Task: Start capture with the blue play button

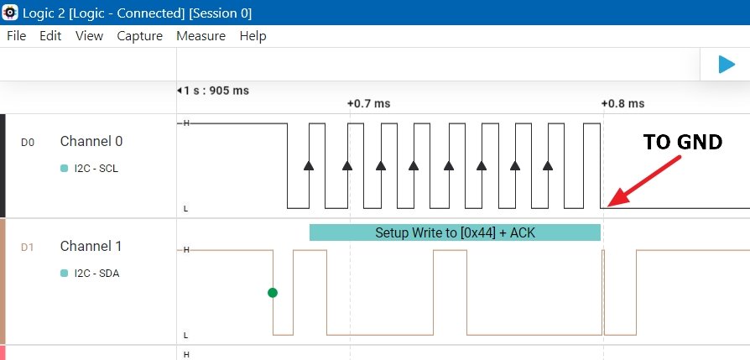Action: pos(726,65)
